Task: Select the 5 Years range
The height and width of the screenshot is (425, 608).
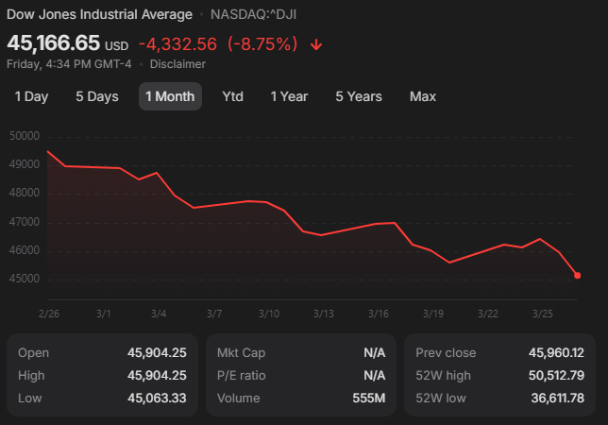Action: click(359, 96)
